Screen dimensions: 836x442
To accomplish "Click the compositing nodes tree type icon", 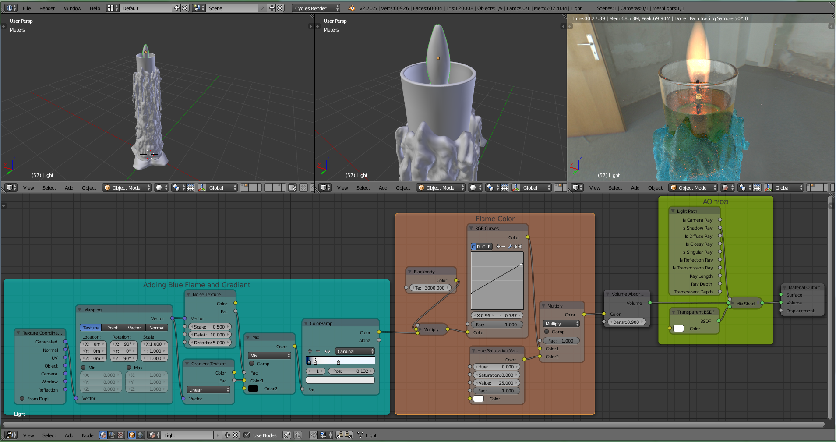I will click(112, 435).
